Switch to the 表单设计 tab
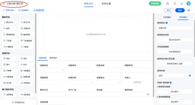Viewport: 195px width, 105px height. 89,4
